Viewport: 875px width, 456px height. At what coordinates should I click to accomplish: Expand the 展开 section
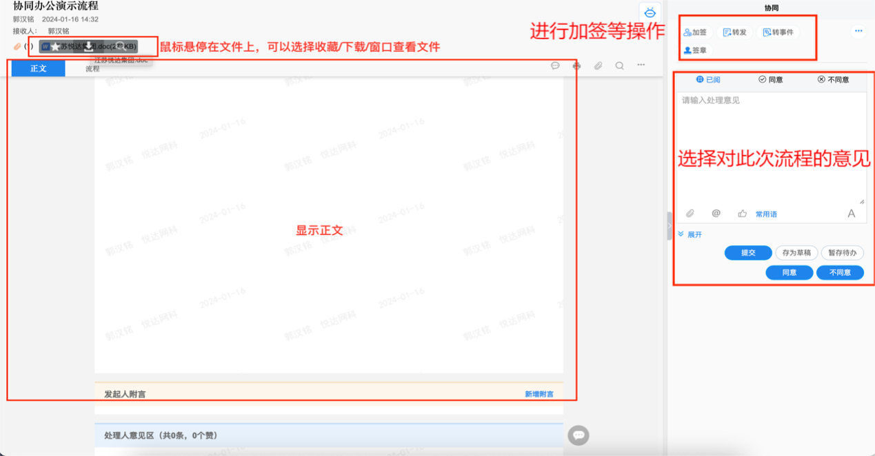692,235
